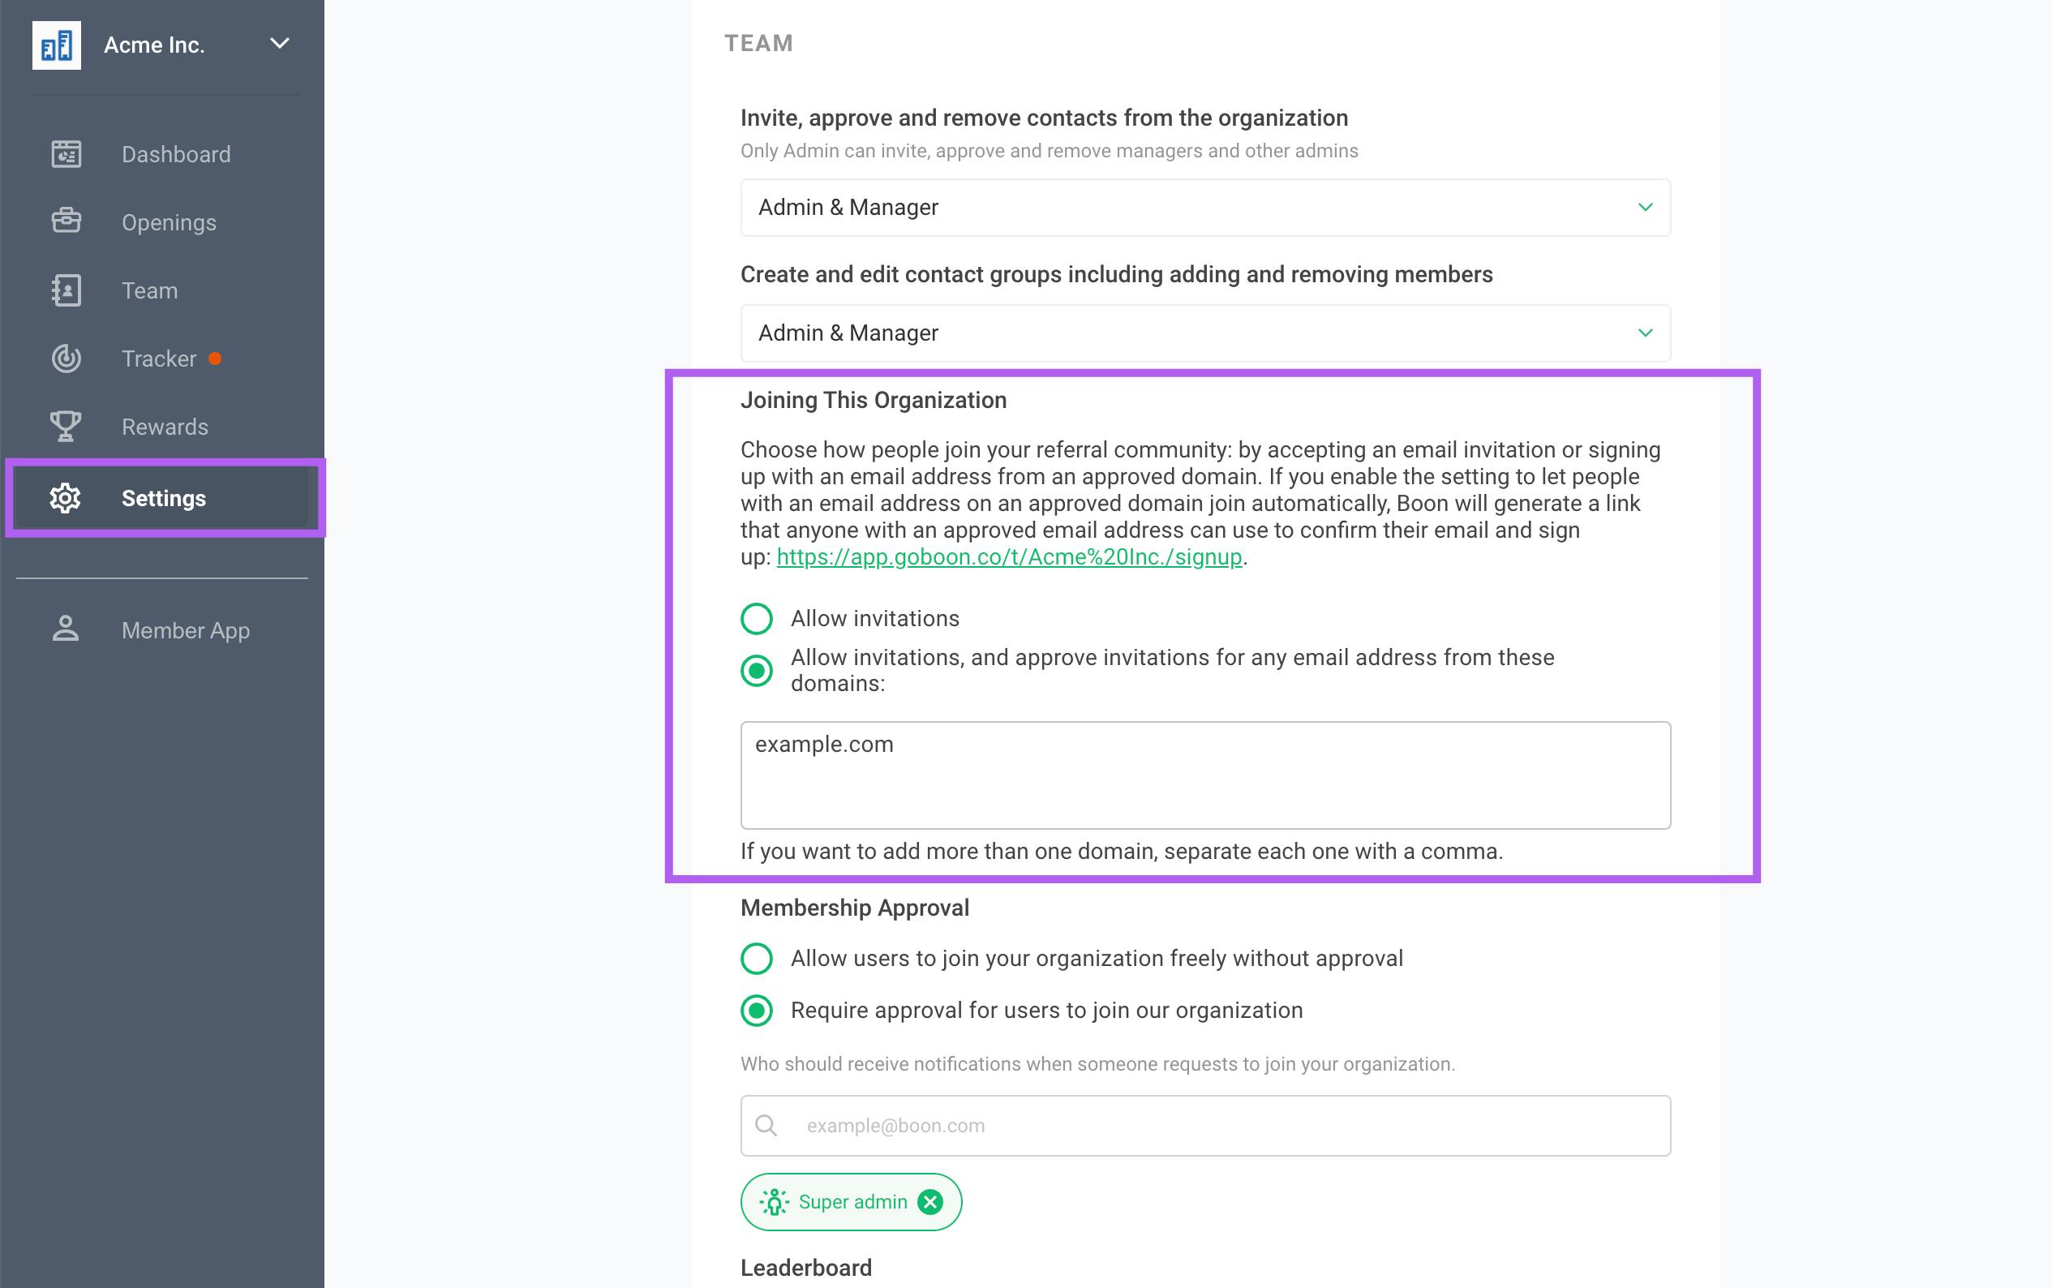Navigate to the Rewards menu item

pyautogui.click(x=165, y=427)
